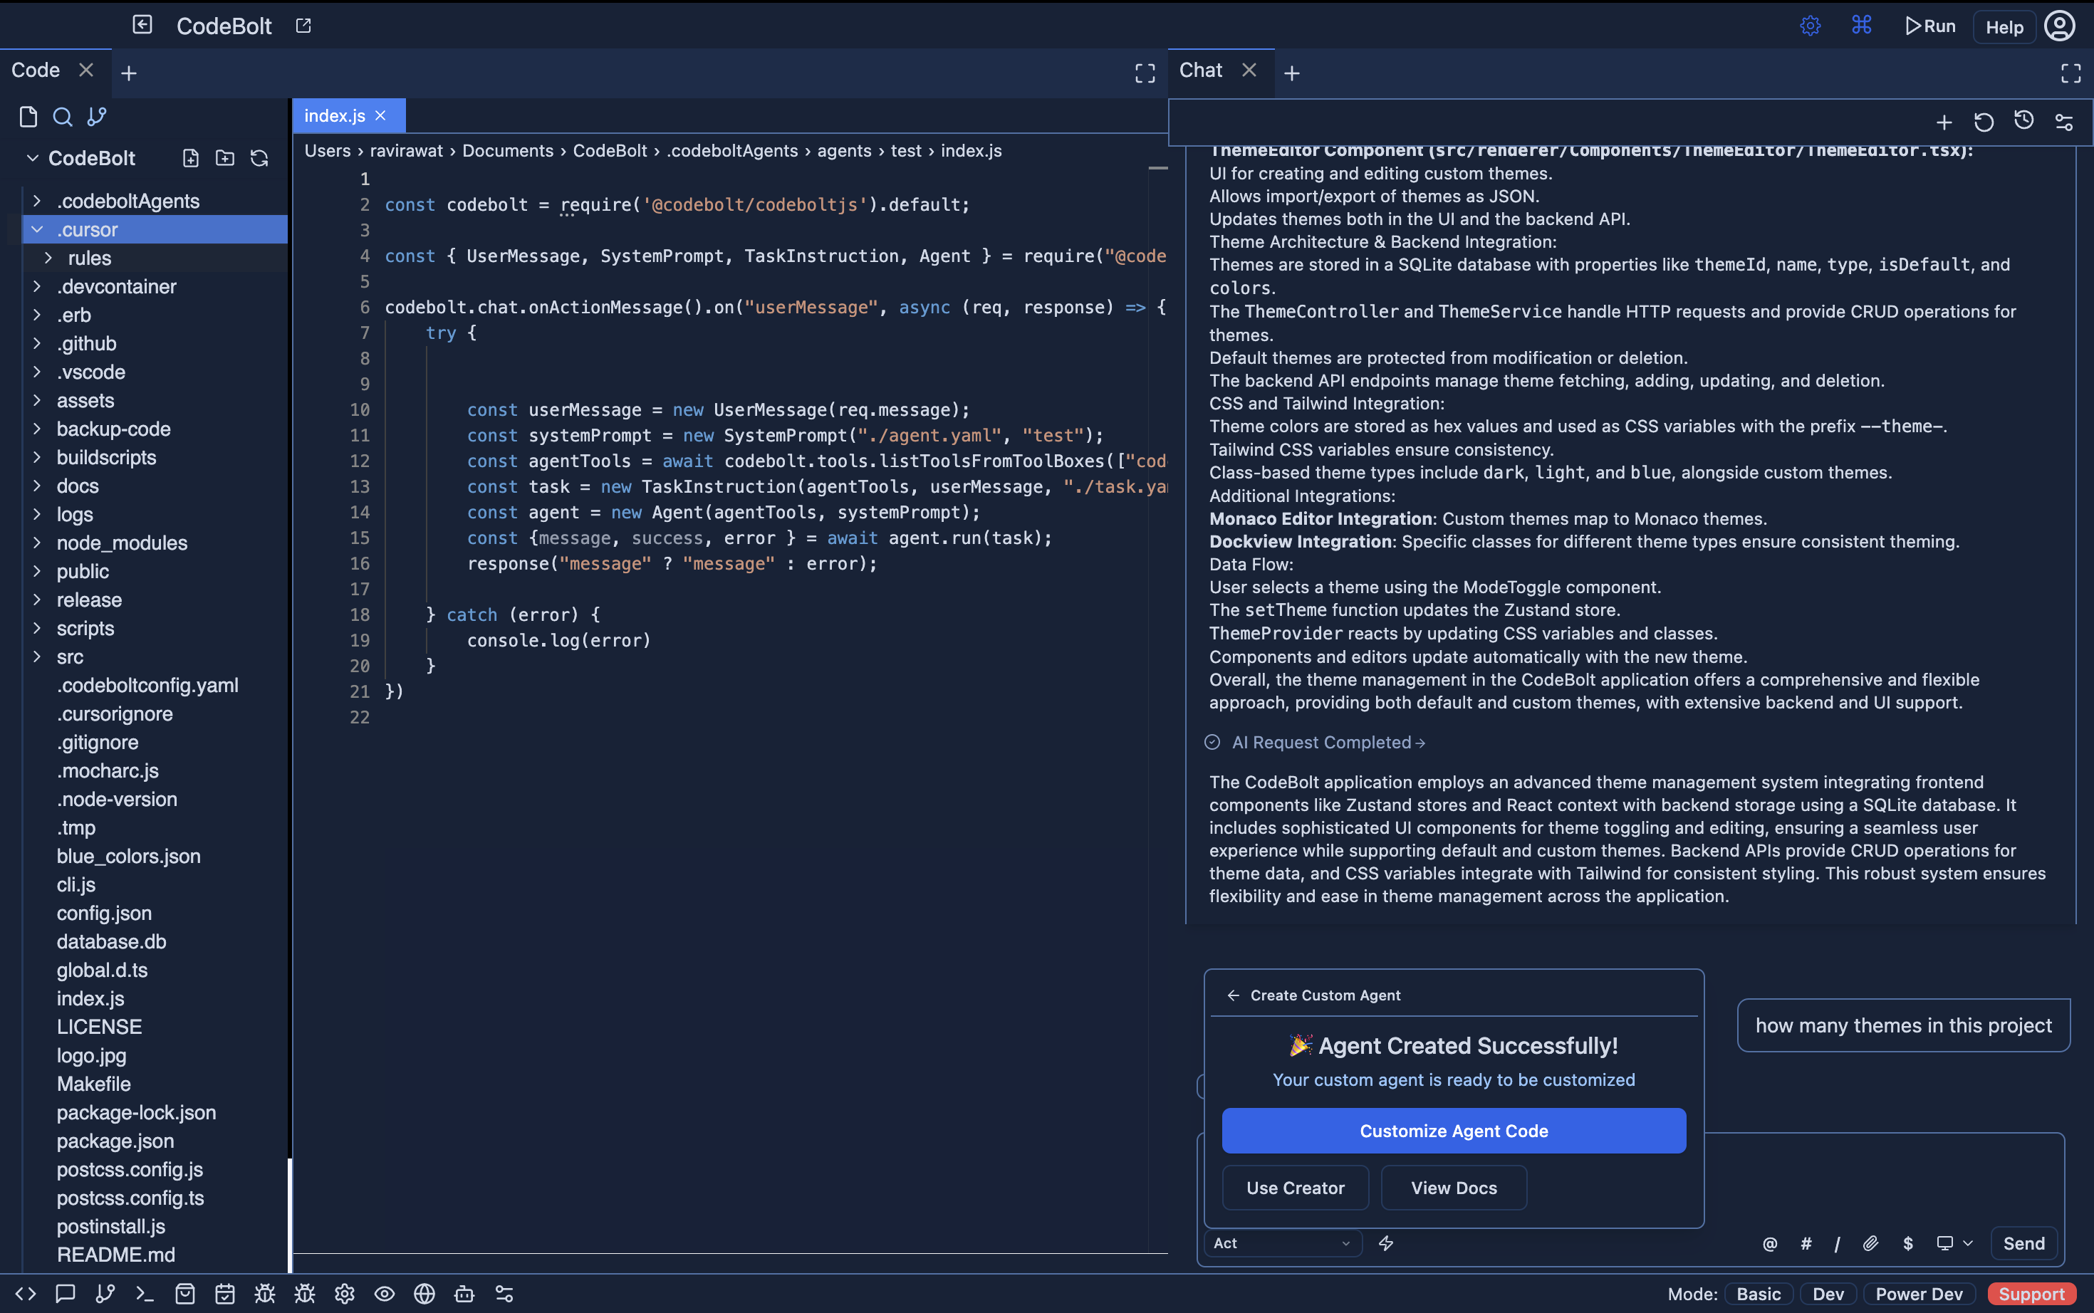
Task: Add a new tab next to Code
Action: [x=128, y=74]
